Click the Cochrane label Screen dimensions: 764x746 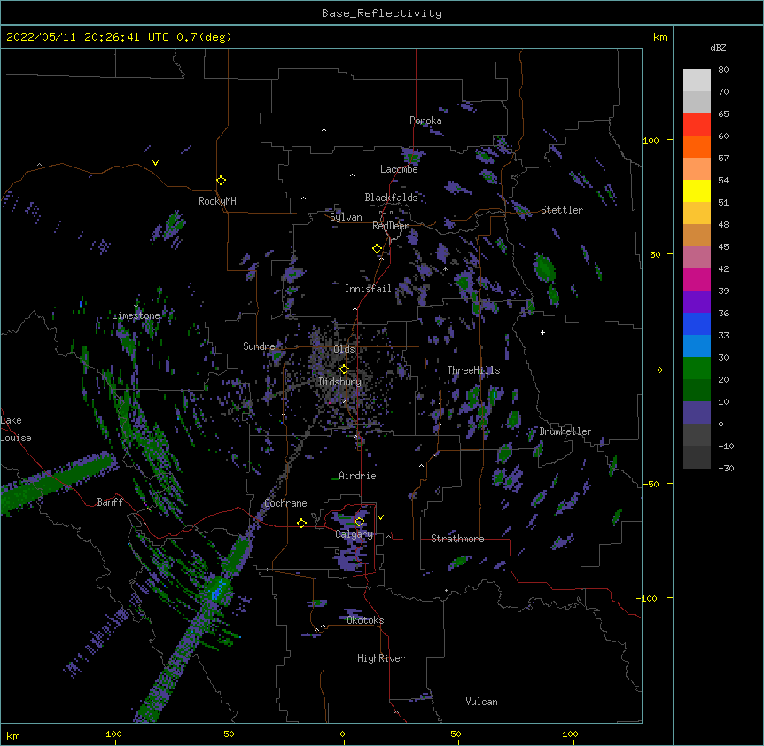click(x=285, y=503)
